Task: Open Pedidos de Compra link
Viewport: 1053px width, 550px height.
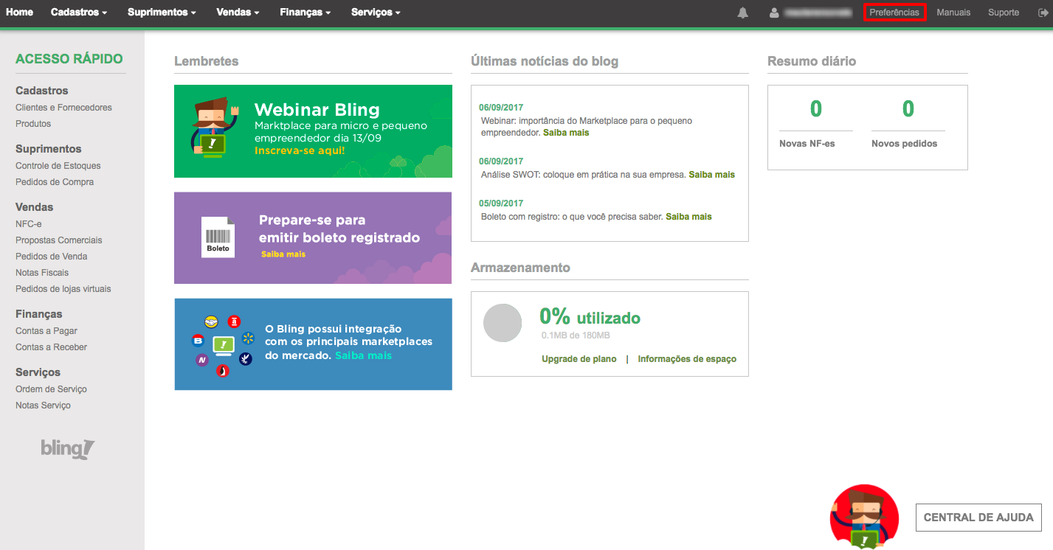Action: [55, 182]
